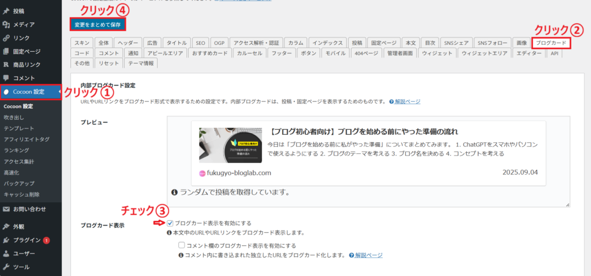
Task: Click the 投稿 pin icon in sidebar
Action: [6, 11]
